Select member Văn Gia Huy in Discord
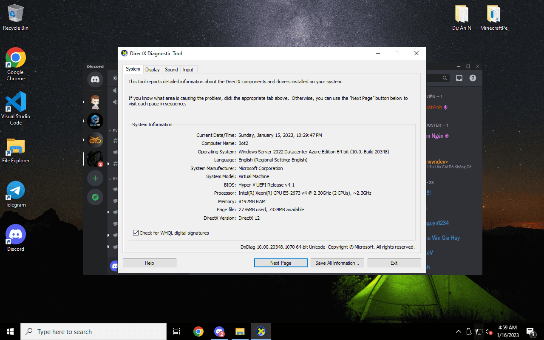Viewport: 544px width, 340px height. point(443,238)
